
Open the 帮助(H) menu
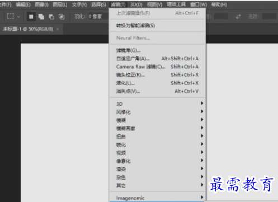219,4
